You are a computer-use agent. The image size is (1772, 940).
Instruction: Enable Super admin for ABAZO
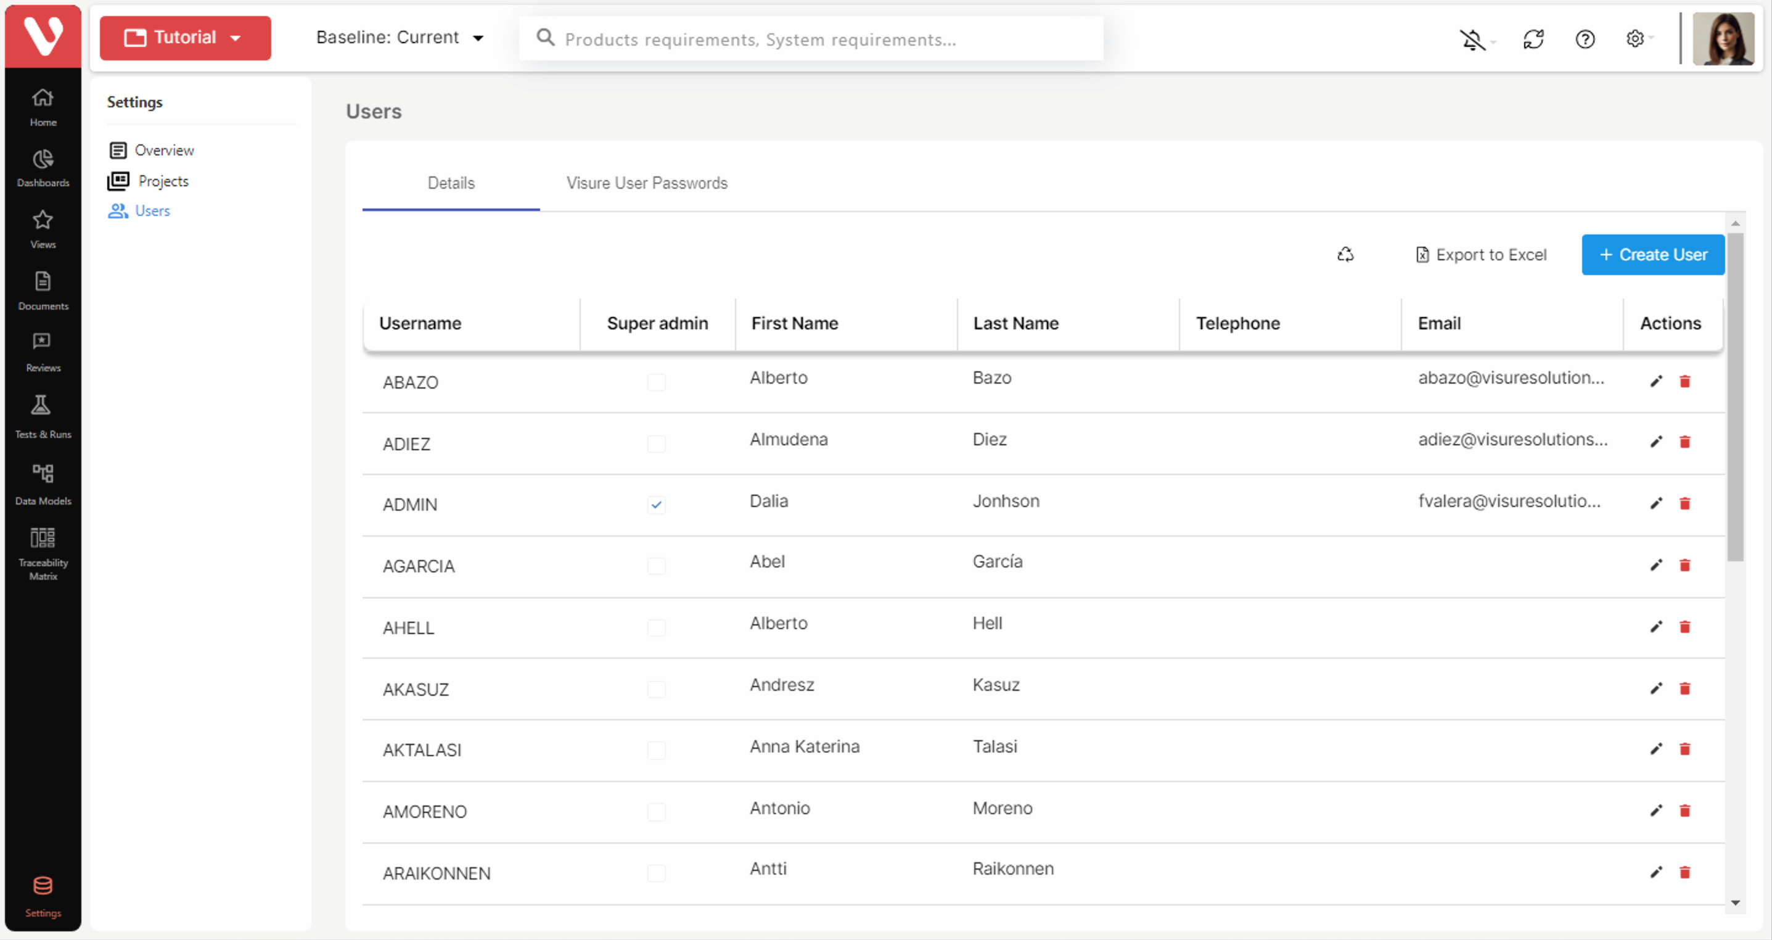[x=656, y=382]
